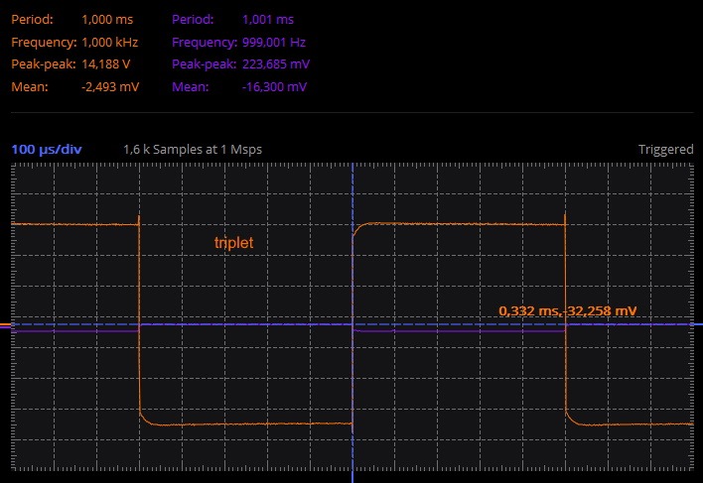Click the orange channel marker at the left edge
703x483 pixels.
(x=5, y=324)
